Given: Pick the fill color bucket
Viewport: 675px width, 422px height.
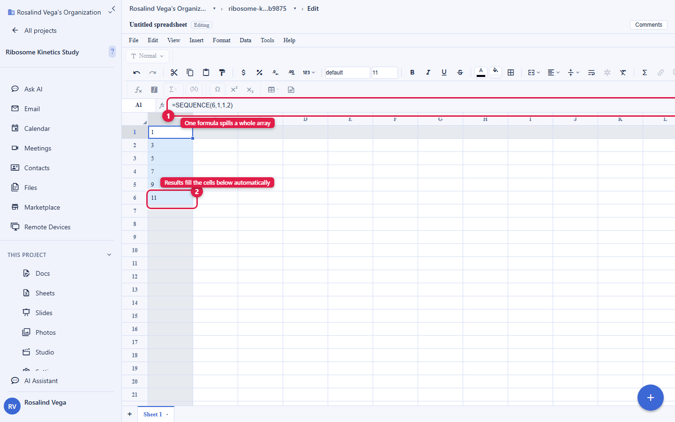Looking at the screenshot, I should [x=495, y=73].
